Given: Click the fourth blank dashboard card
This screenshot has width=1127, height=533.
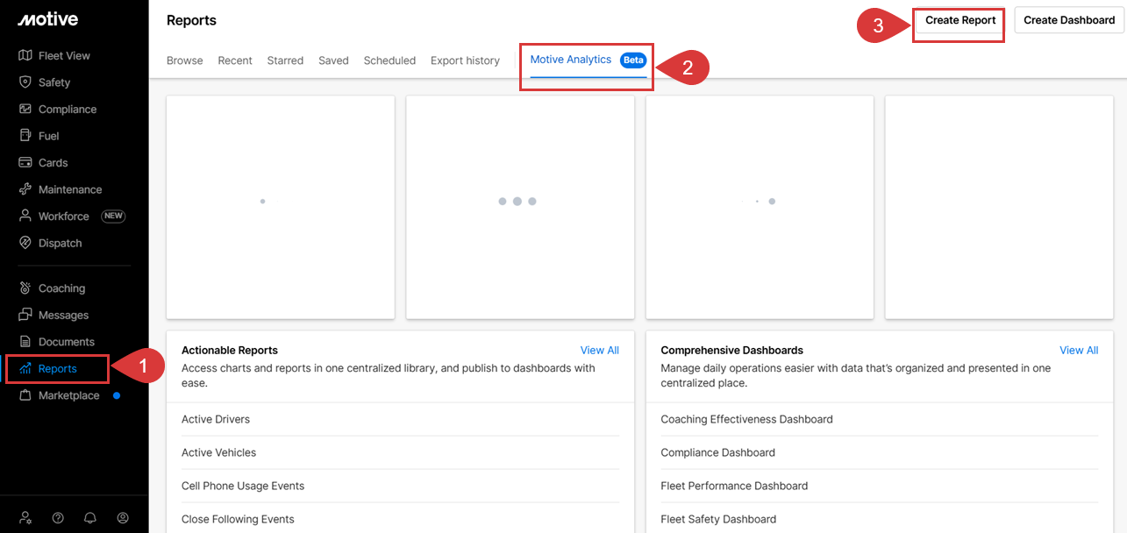Looking at the screenshot, I should tap(999, 207).
